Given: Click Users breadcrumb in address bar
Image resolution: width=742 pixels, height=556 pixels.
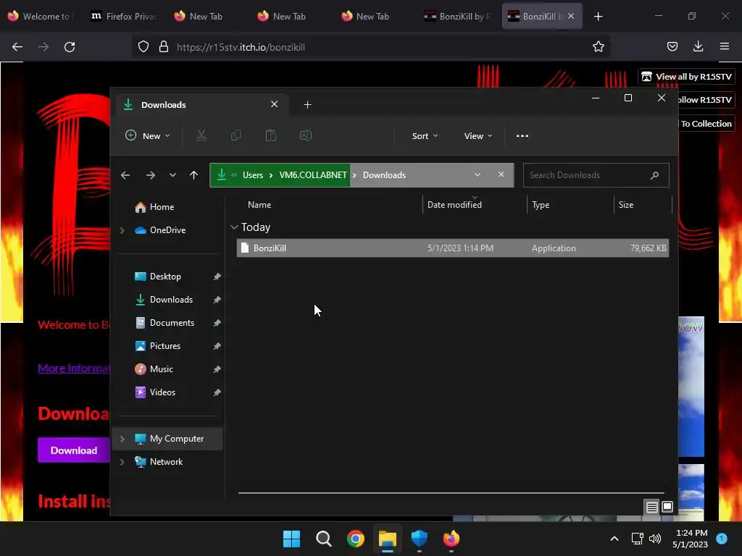Looking at the screenshot, I should [x=253, y=175].
